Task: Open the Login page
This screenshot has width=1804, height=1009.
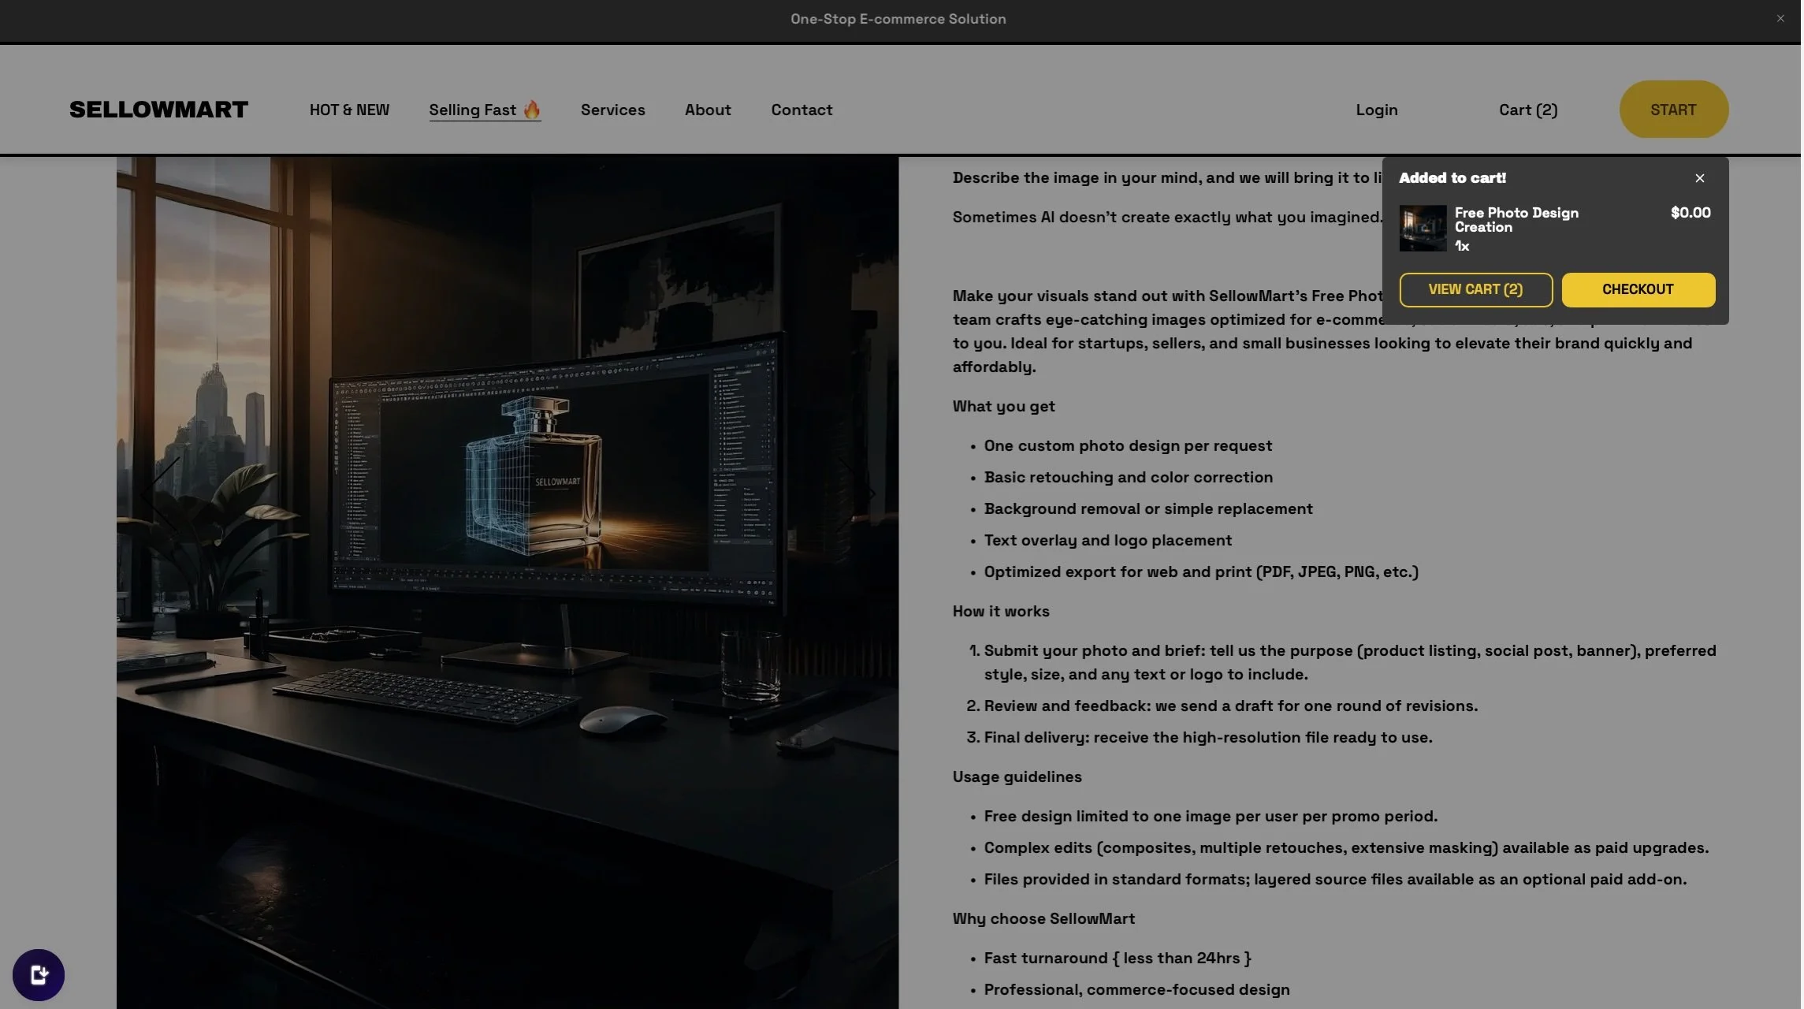Action: tap(1377, 110)
